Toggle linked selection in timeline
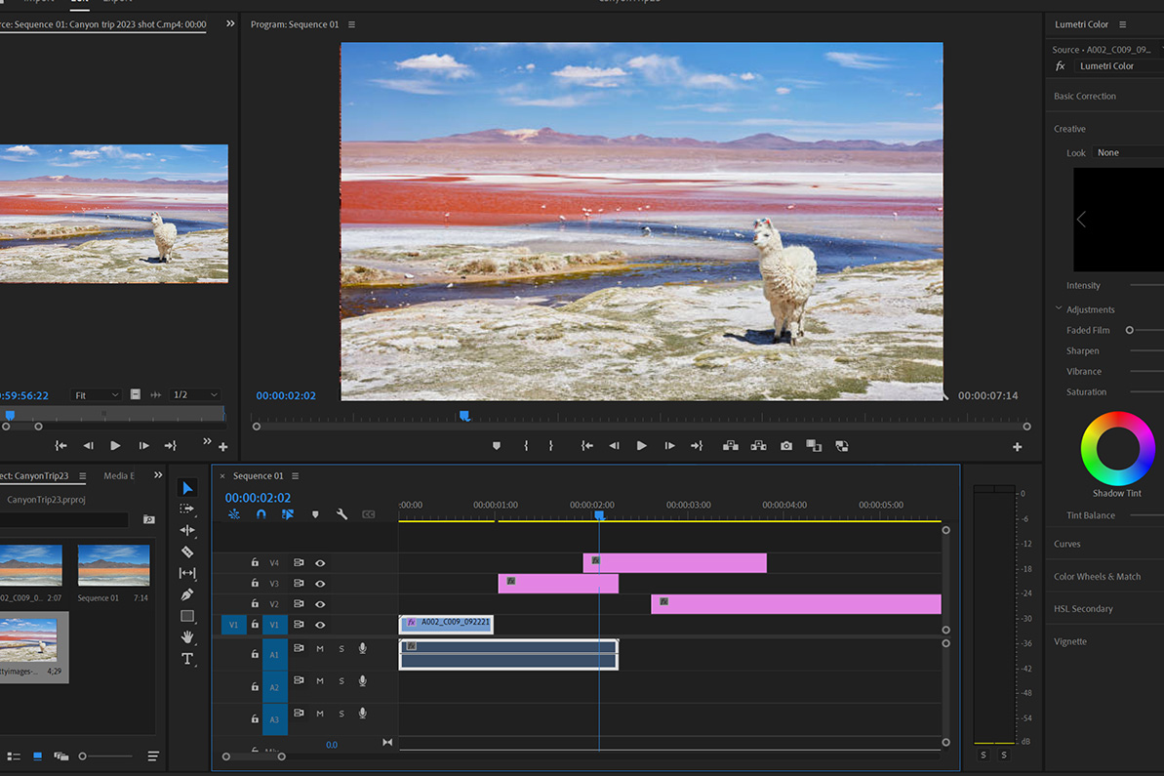The height and width of the screenshot is (776, 1164). 287,513
